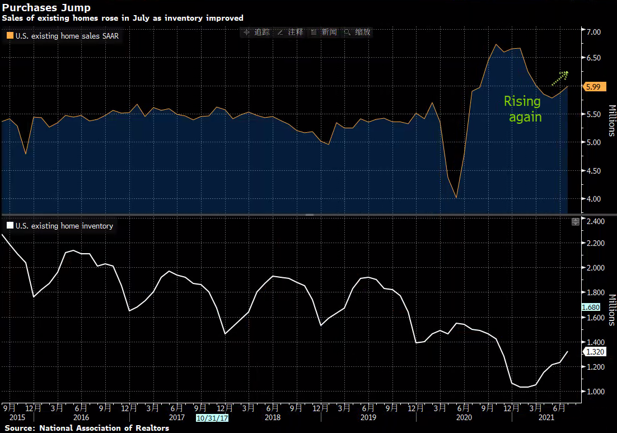
Task: Click the panel resize up-down arrows icon
Action: (x=575, y=222)
